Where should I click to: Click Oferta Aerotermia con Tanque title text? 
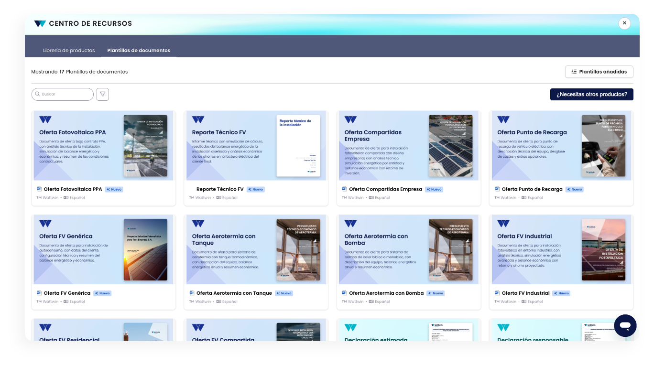(x=234, y=293)
